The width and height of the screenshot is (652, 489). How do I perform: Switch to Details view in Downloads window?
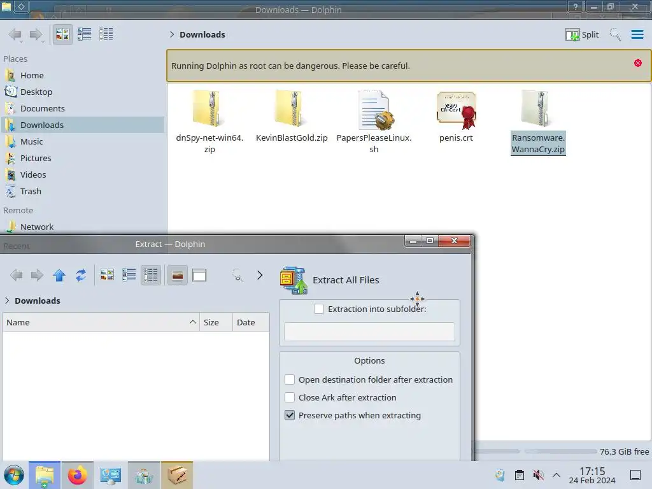106,34
